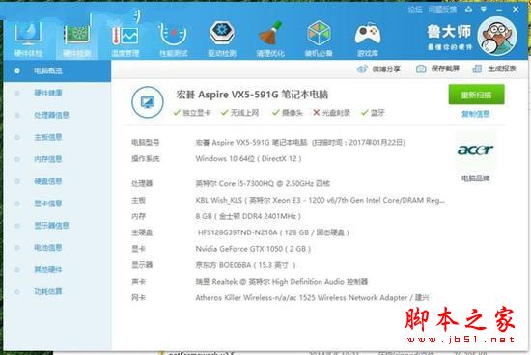531x355 pixels.
Task: Close the 鲁大师 window
Action: tap(516, 9)
